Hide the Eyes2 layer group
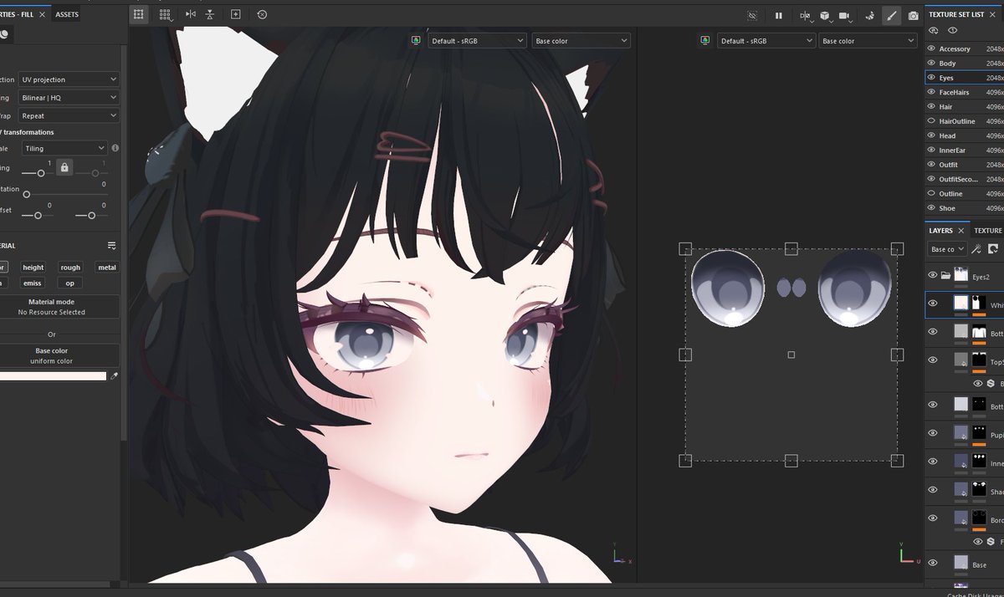1004x597 pixels. pyautogui.click(x=931, y=273)
